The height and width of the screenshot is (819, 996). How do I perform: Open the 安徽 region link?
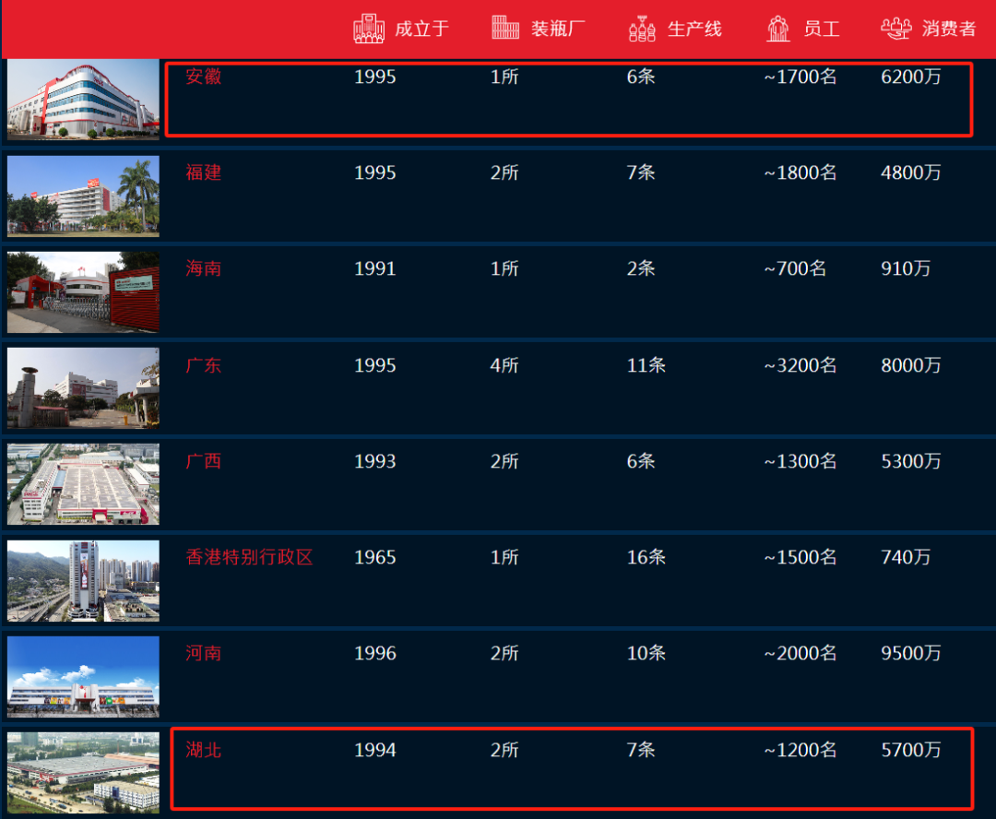pyautogui.click(x=204, y=77)
